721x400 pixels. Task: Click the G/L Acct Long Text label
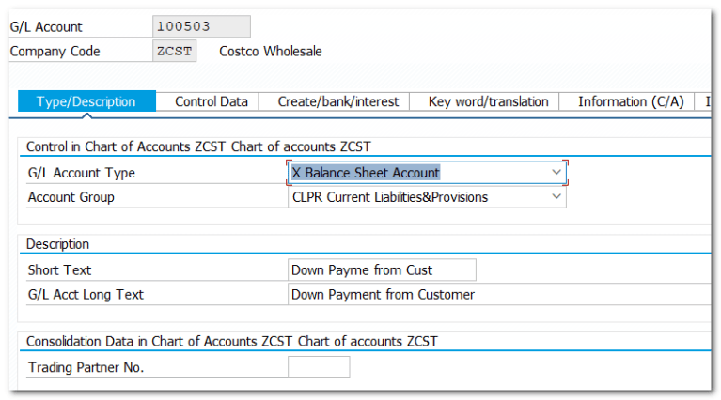(86, 295)
